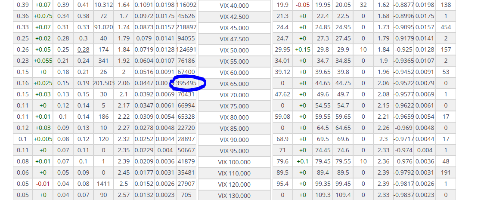
Task: Click the put ask value 99.45
Action: [343, 184]
